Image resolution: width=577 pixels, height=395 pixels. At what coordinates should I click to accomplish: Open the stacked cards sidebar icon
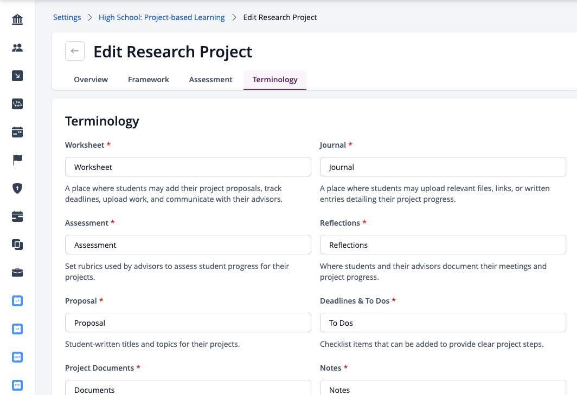click(17, 216)
